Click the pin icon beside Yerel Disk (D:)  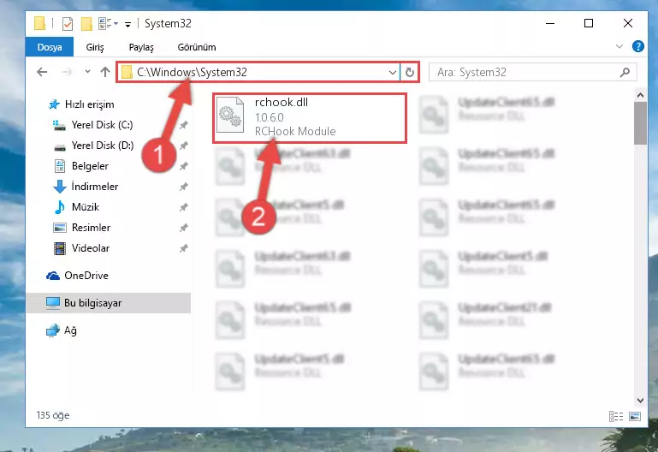coord(183,146)
